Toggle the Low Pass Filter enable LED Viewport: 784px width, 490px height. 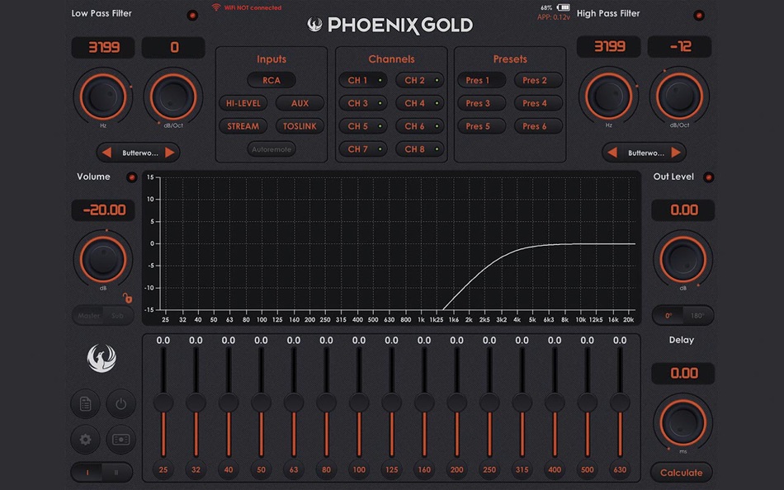[192, 15]
